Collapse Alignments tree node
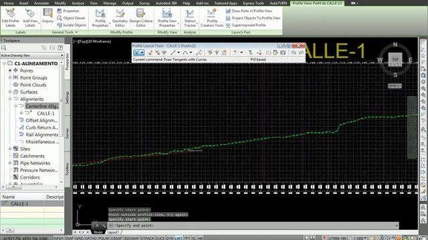 click(10, 99)
